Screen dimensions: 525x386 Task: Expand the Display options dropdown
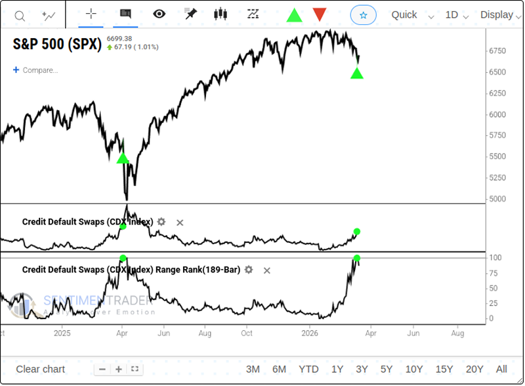[497, 14]
